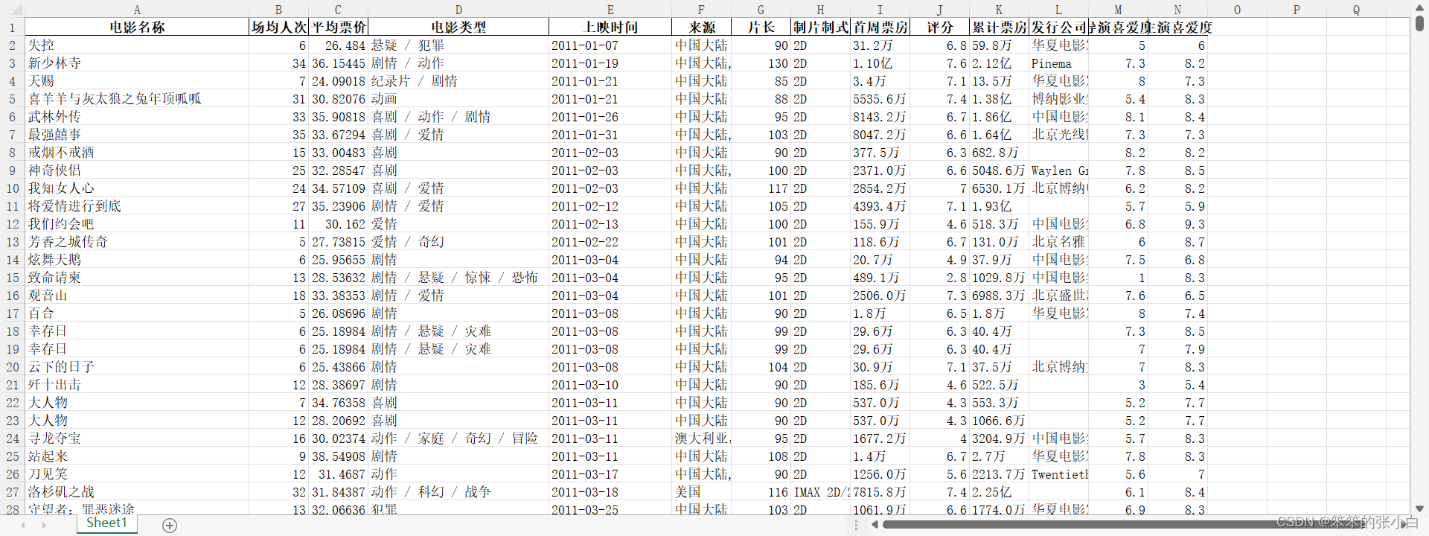Click the select-all corner of the grid
Viewport: 1429px width, 536px height.
pos(12,10)
